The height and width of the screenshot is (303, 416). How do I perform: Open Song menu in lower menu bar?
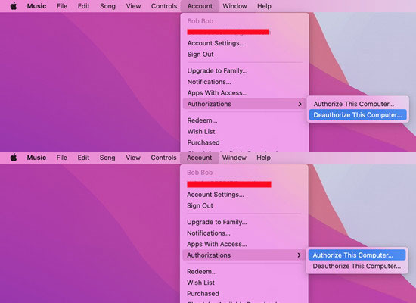coord(107,158)
